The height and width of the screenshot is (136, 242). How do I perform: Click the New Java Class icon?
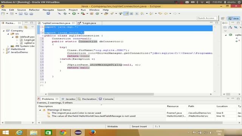click(97, 14)
